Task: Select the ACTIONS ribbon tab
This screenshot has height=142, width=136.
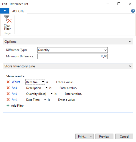Action: 18,11
